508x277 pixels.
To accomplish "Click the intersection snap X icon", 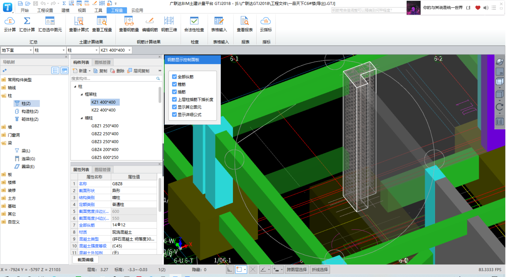I will [x=253, y=270].
